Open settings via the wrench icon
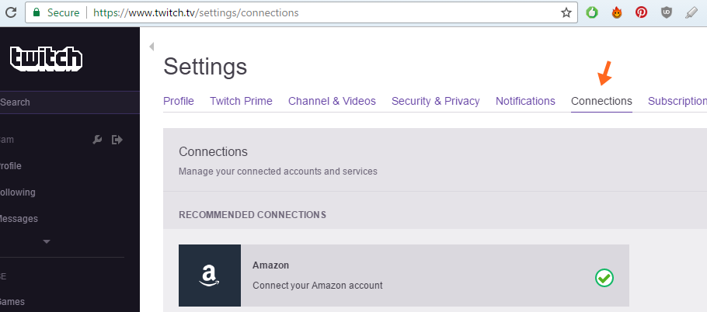 coord(97,140)
